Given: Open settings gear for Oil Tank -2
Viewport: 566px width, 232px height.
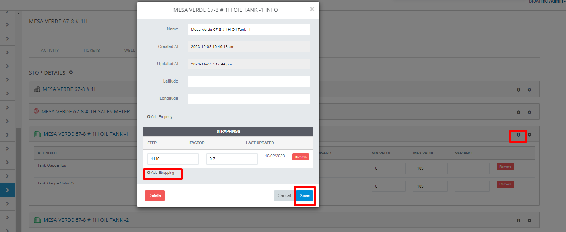Looking at the screenshot, I should click(529, 221).
